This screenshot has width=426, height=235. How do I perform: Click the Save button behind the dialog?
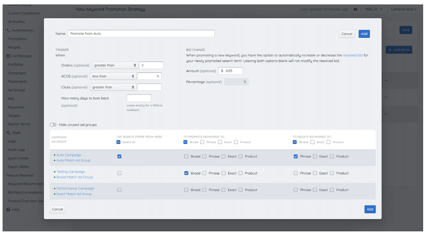[406, 30]
